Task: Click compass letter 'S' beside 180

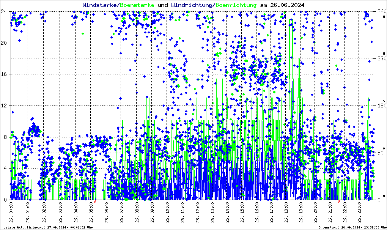Action: click(384, 101)
